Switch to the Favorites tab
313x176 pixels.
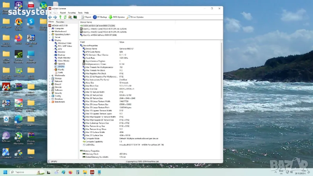pos(60,22)
